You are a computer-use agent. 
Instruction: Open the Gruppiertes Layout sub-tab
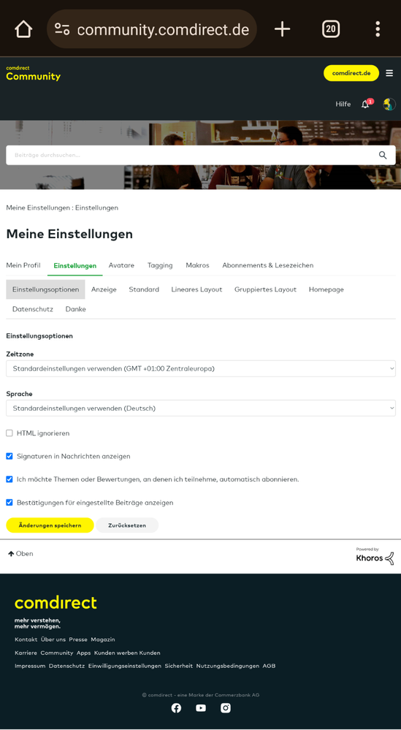265,289
